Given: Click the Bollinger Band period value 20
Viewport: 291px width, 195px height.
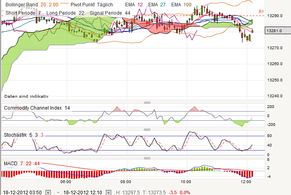Looking at the screenshot, I should (43, 5).
